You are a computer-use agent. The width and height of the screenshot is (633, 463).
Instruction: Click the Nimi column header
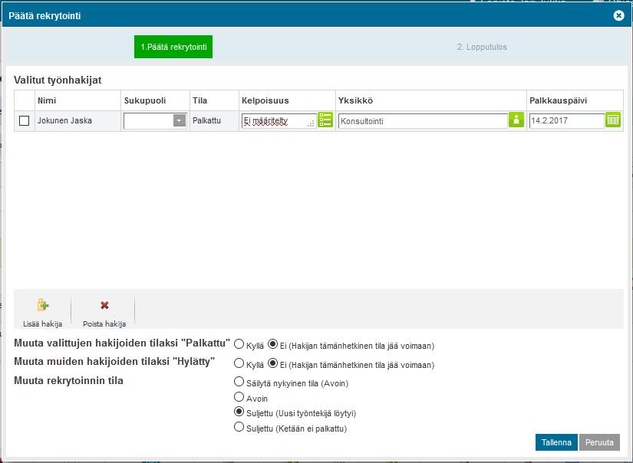[x=77, y=100]
